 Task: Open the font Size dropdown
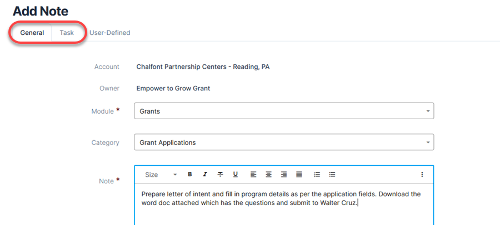coord(161,175)
